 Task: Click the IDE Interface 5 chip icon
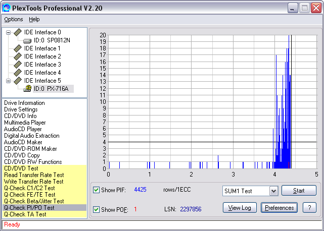point(18,81)
